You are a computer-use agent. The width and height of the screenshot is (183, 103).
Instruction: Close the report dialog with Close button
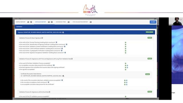(153, 22)
